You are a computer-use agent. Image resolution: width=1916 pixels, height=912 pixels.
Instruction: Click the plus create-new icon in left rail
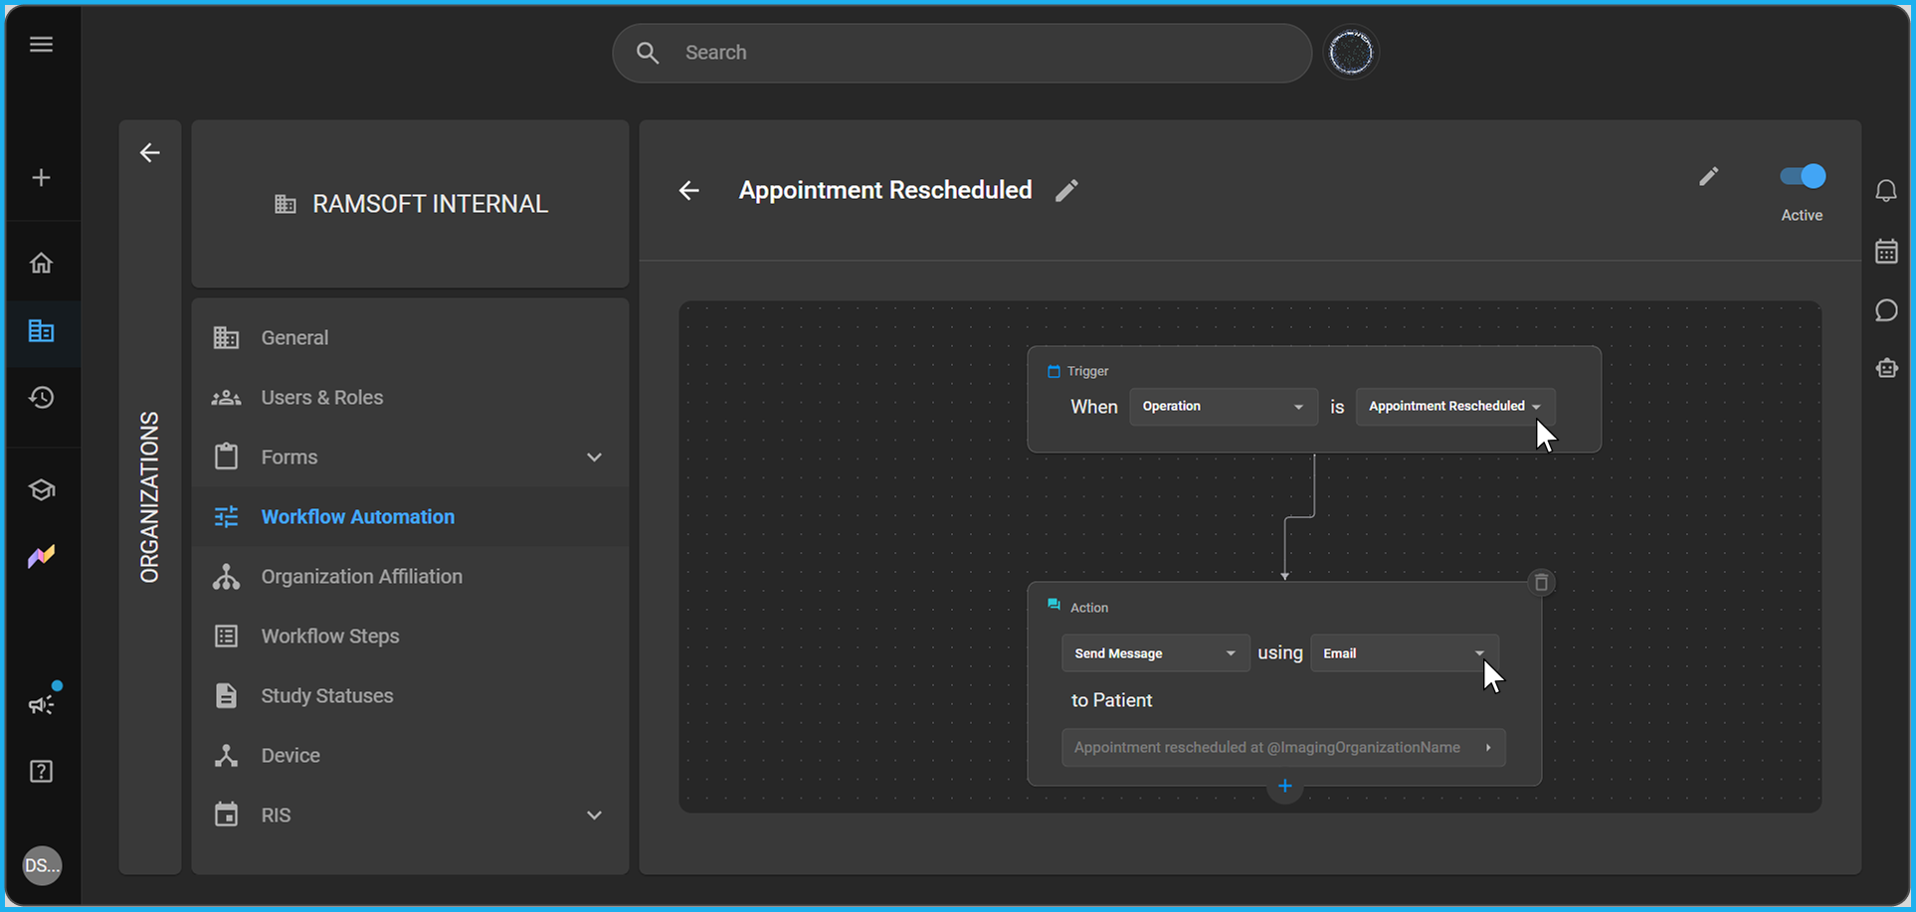click(41, 178)
